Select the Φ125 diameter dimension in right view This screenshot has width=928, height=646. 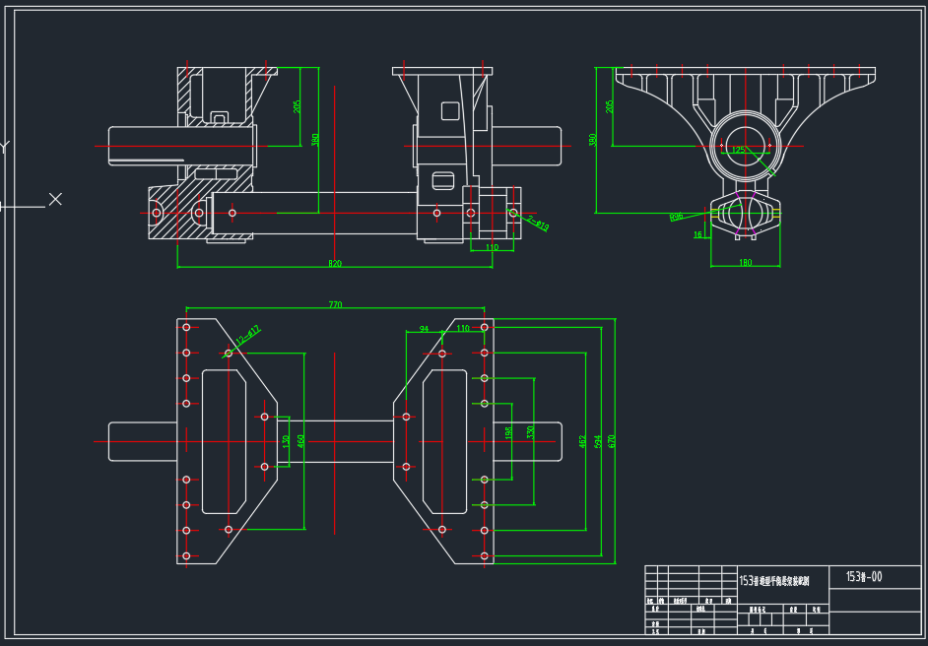coord(740,150)
